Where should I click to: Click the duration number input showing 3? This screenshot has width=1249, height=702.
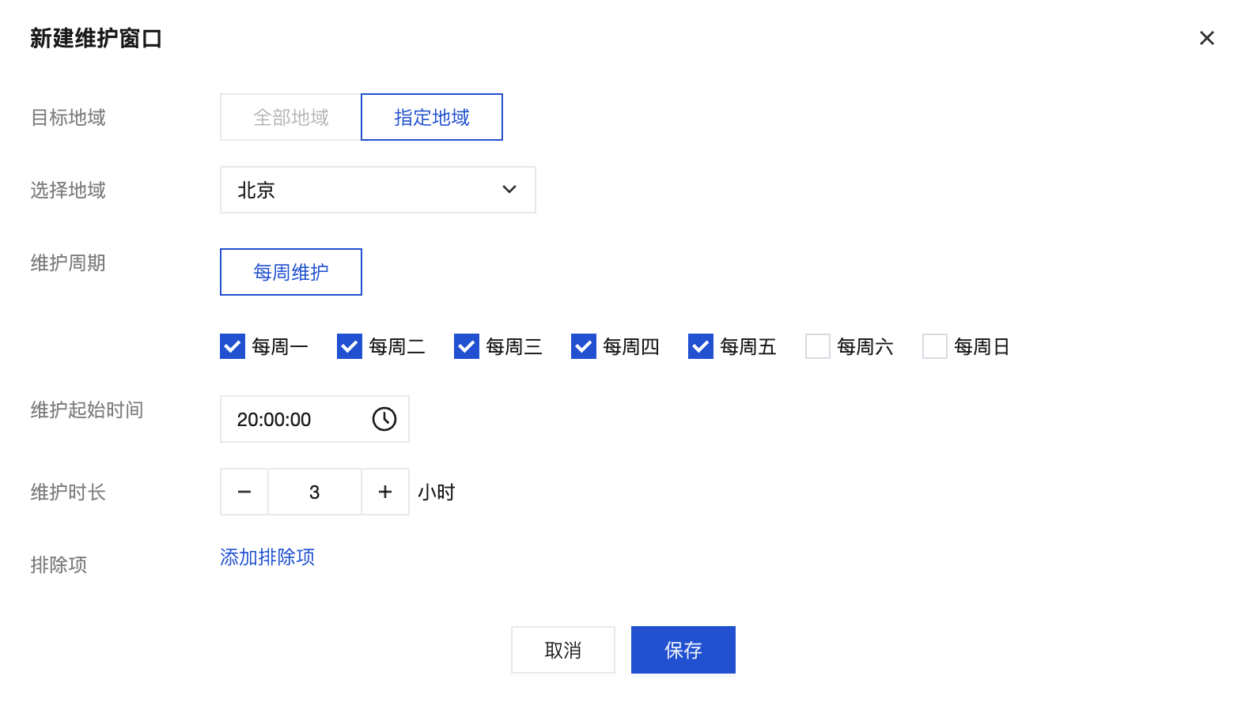(315, 492)
